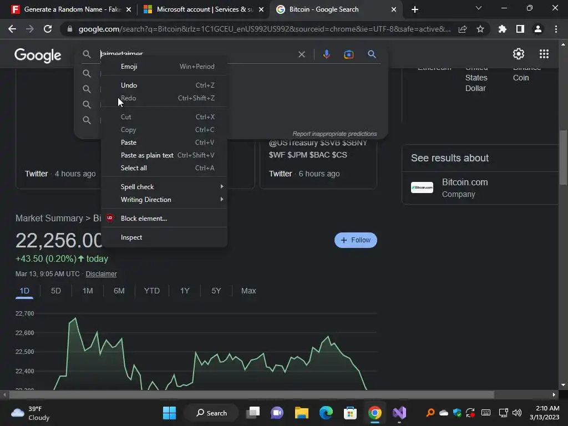The height and width of the screenshot is (426, 568).
Task: Clear the search box with the X
Action: 301,54
